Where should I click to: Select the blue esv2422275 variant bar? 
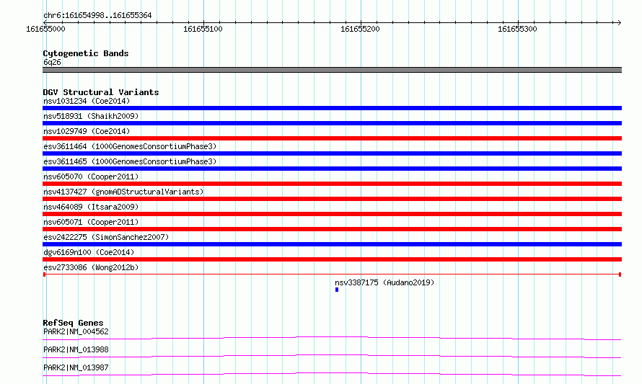point(332,244)
